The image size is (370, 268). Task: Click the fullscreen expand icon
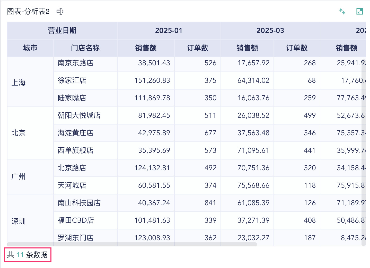pos(359,11)
